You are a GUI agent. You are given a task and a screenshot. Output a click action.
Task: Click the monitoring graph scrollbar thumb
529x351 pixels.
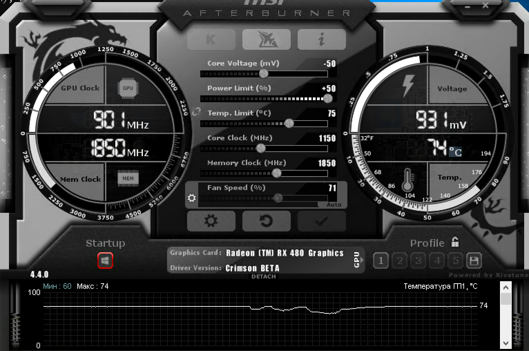coord(506,299)
